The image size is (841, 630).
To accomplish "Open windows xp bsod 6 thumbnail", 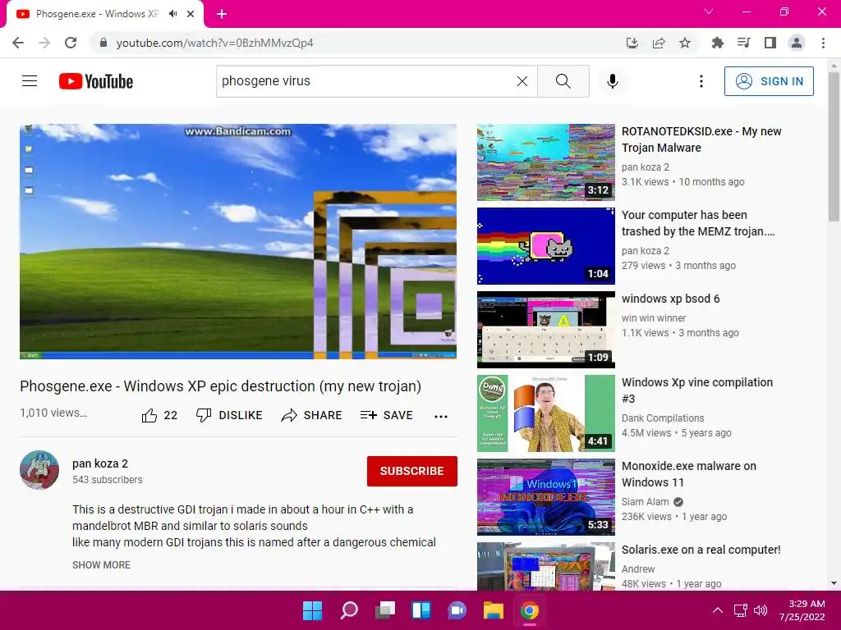I will point(546,330).
